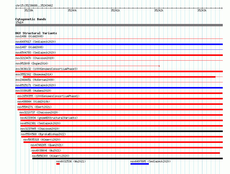Select the end marker of nsv952609 line
Screen dimensions: 230x174
pyautogui.click(x=159, y=66)
